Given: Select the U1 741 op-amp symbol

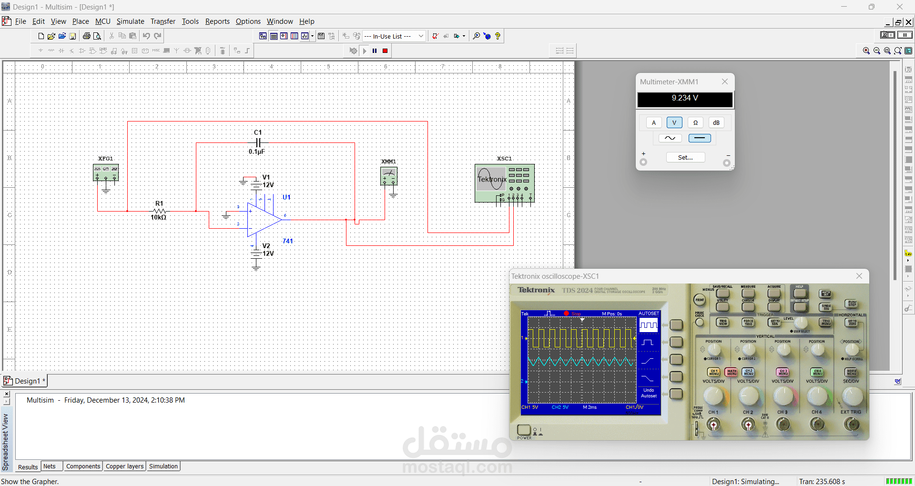Looking at the screenshot, I should coord(264,220).
